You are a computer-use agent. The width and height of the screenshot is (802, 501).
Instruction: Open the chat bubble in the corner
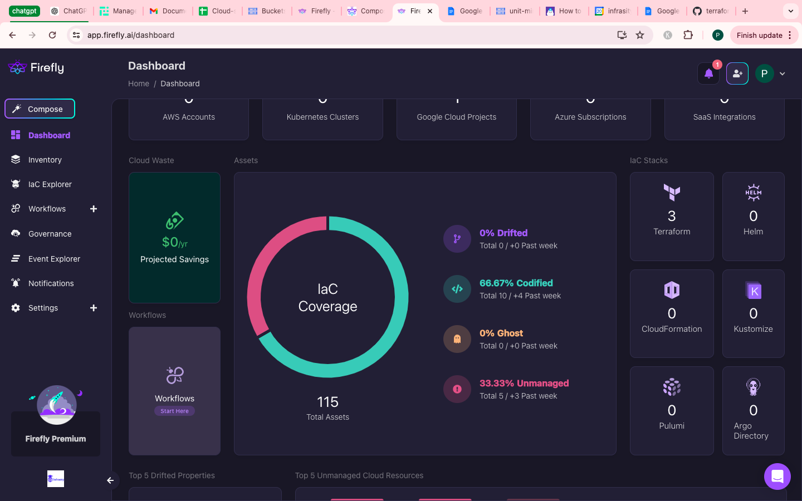[x=777, y=477]
